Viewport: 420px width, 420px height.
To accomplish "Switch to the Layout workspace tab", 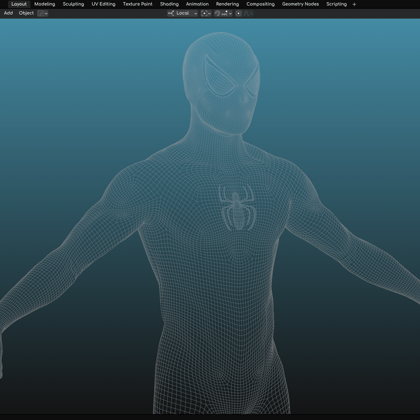I will coord(19,4).
